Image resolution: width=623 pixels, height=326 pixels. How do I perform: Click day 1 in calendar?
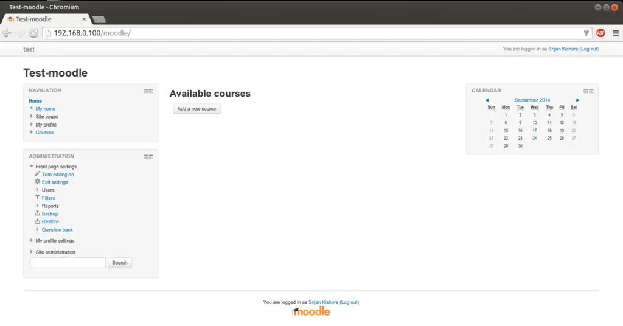[506, 115]
